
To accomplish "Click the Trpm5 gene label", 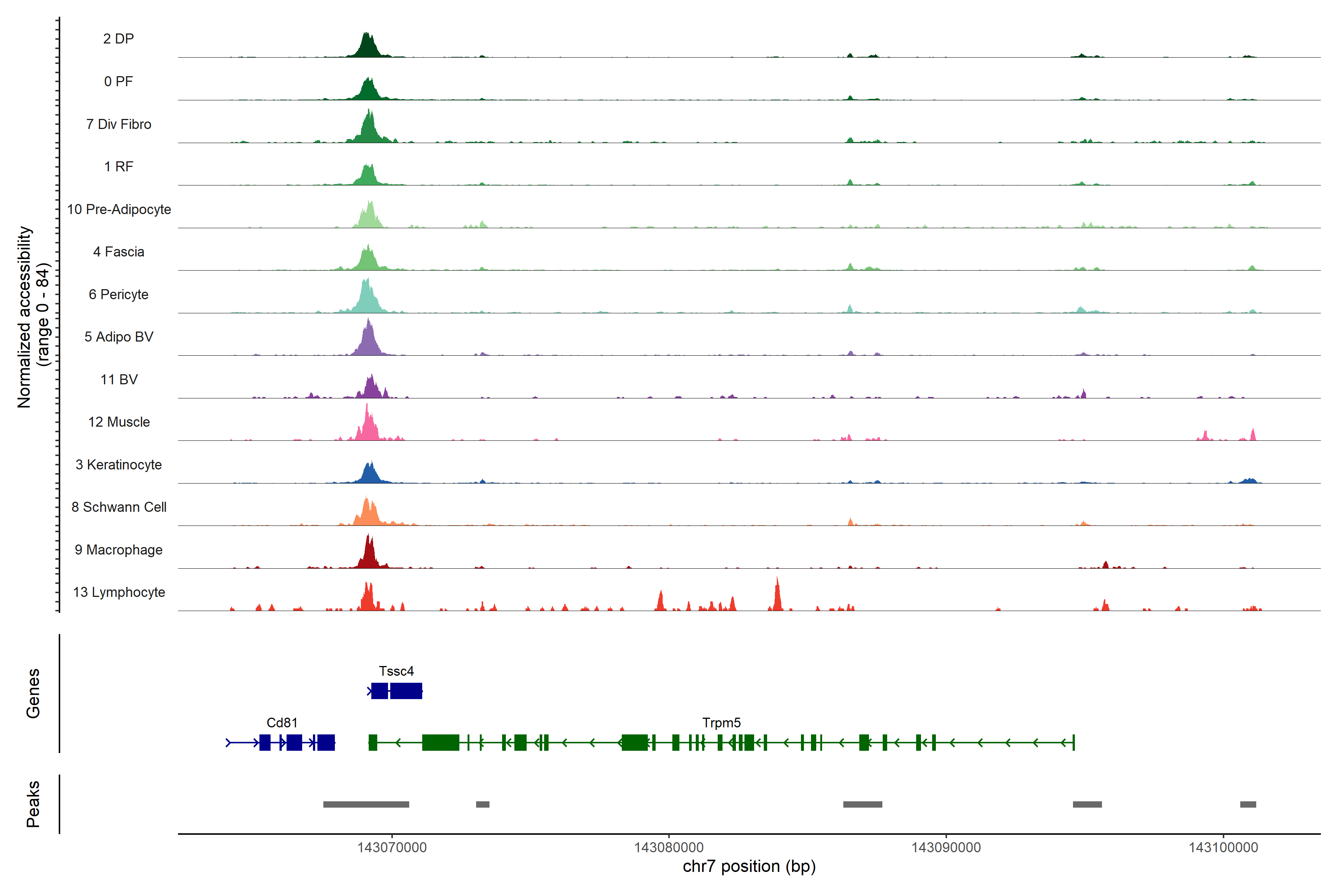I will point(721,723).
